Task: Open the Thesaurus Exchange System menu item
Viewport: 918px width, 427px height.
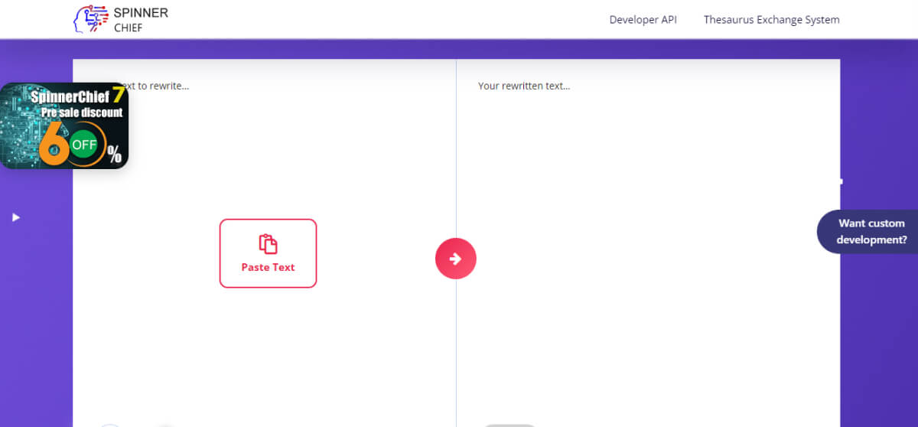Action: coord(771,20)
